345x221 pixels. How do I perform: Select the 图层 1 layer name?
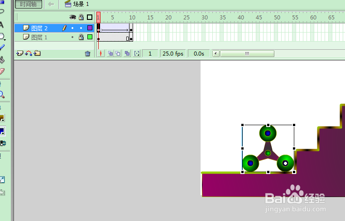pyautogui.click(x=39, y=37)
